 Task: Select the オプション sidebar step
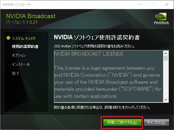pos(19,55)
